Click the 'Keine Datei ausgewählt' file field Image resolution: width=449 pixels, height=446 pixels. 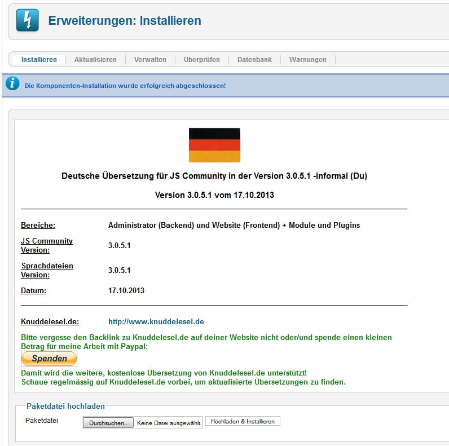(x=169, y=422)
